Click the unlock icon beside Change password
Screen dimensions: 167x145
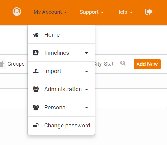pos(36,126)
